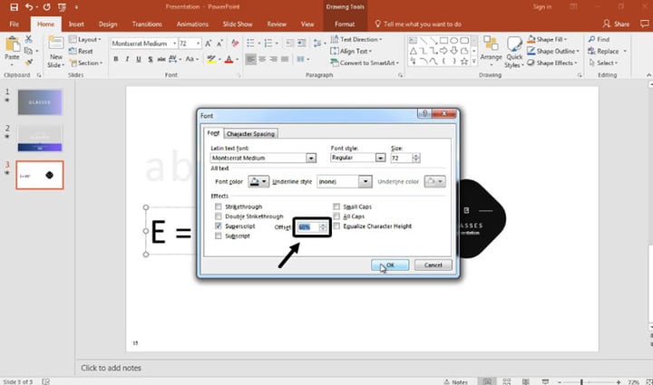Open the Latin text font dropdown
The height and width of the screenshot is (385, 653).
[x=311, y=158]
